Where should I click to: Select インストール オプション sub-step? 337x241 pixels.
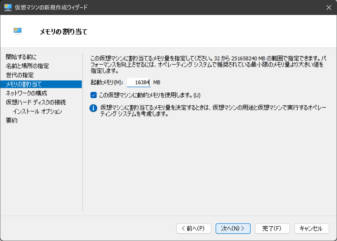tap(37, 111)
